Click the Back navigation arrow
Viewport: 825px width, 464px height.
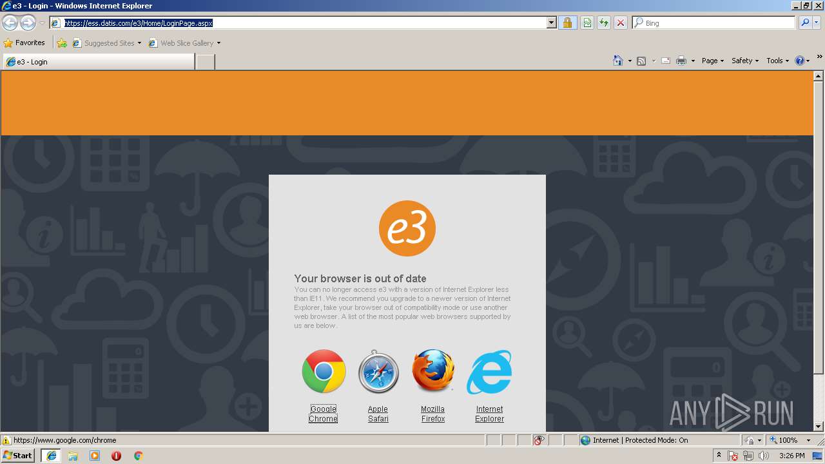pyautogui.click(x=10, y=23)
